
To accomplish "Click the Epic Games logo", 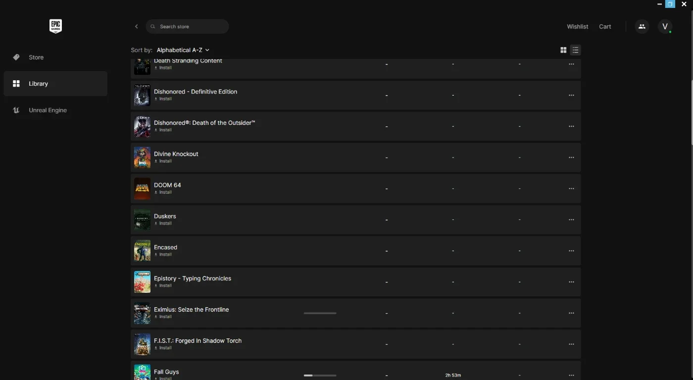I will 55,26.
